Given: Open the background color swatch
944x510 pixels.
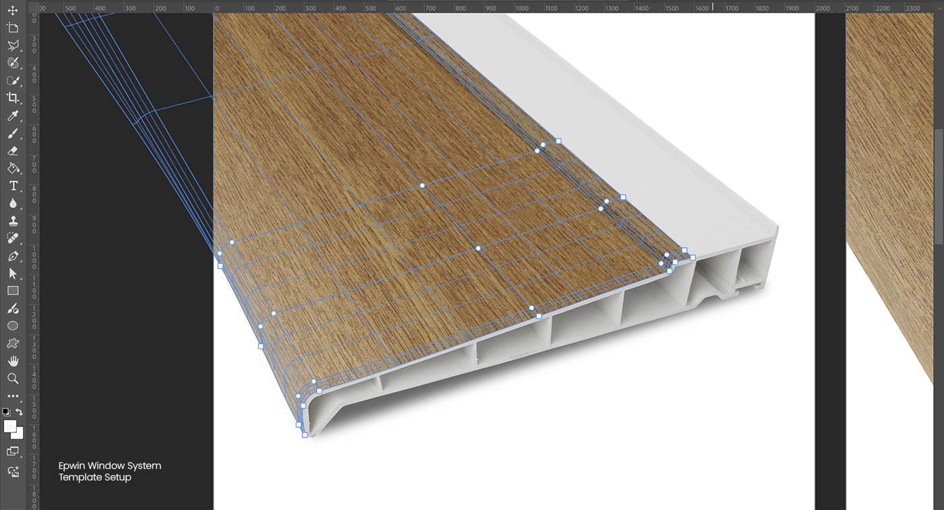Looking at the screenshot, I should click(19, 435).
